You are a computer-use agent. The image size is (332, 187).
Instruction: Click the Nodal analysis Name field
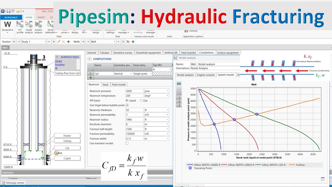(215, 64)
